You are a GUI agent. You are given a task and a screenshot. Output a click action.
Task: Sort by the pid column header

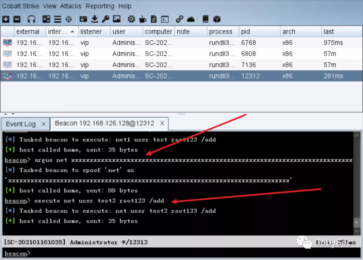click(x=259, y=32)
